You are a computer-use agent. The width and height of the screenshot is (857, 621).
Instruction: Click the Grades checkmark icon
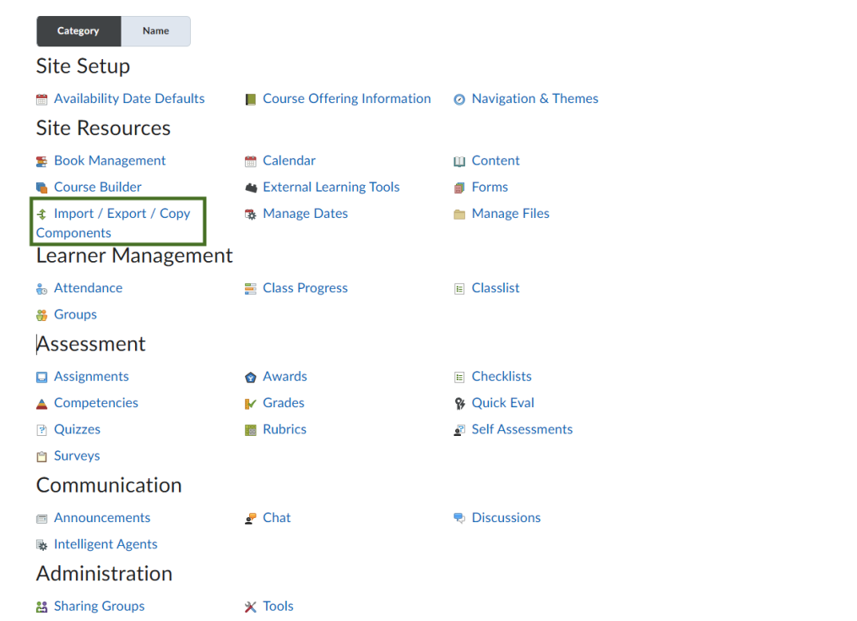pyautogui.click(x=250, y=404)
